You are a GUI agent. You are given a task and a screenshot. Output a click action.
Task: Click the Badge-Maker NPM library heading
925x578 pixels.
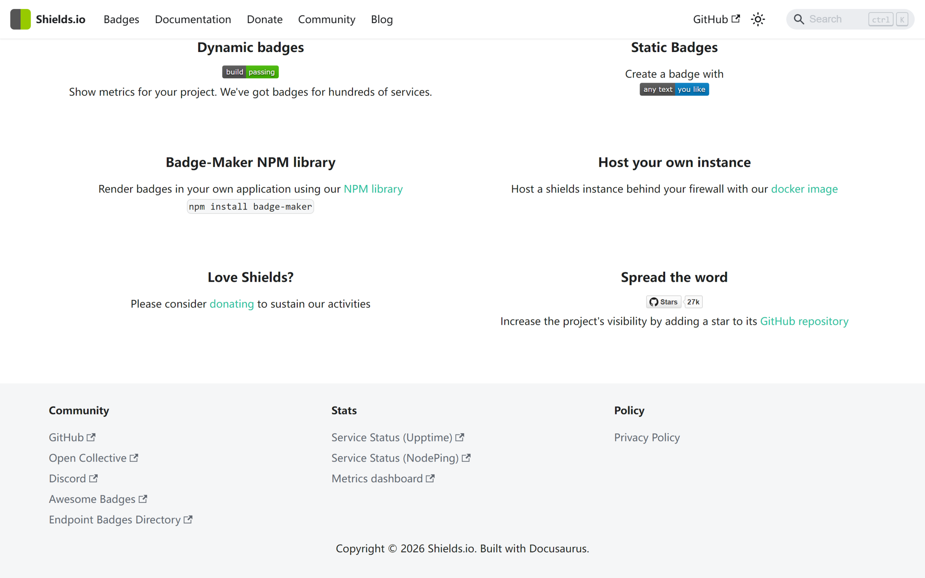250,163
